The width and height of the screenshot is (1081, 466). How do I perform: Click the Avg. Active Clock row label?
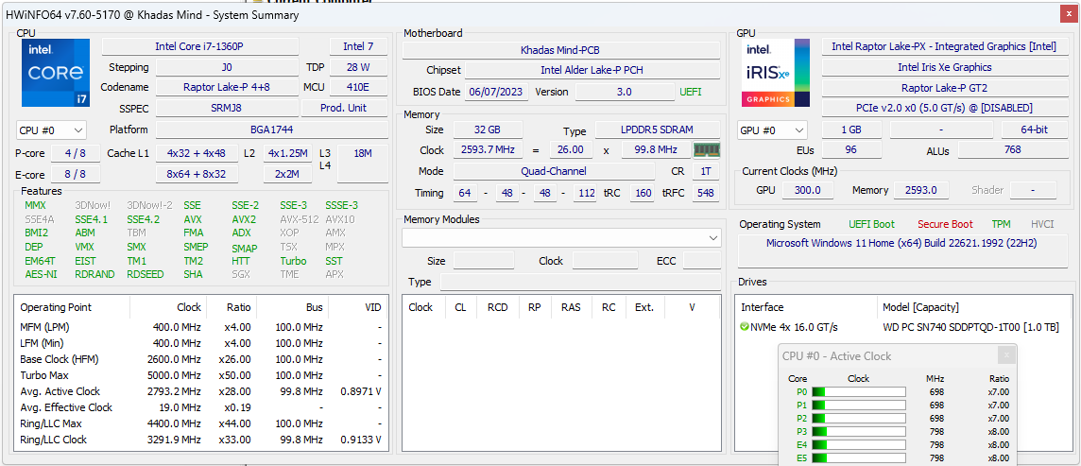pos(60,391)
